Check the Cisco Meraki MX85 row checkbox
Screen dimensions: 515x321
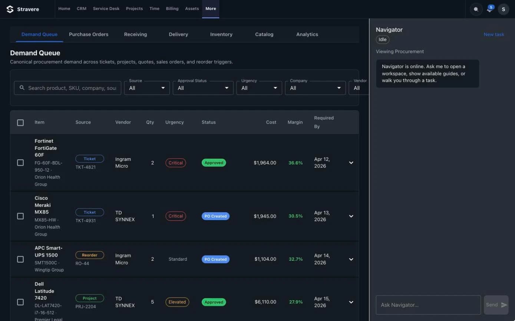pos(20,216)
